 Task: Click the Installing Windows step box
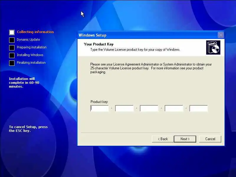click(x=12, y=55)
